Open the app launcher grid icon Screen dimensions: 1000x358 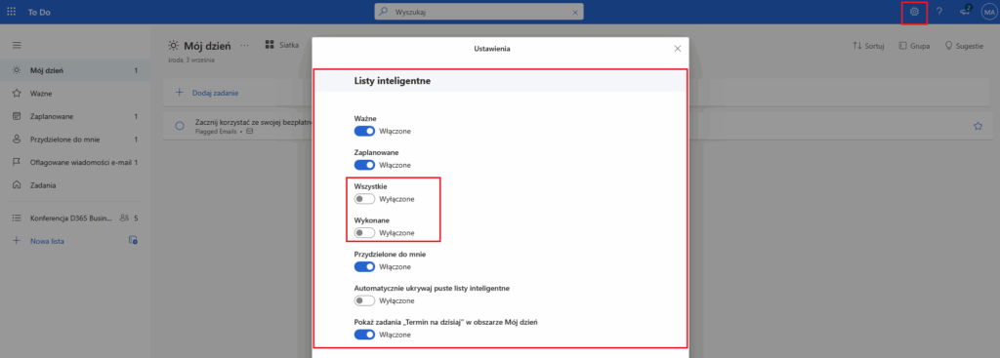click(x=11, y=12)
